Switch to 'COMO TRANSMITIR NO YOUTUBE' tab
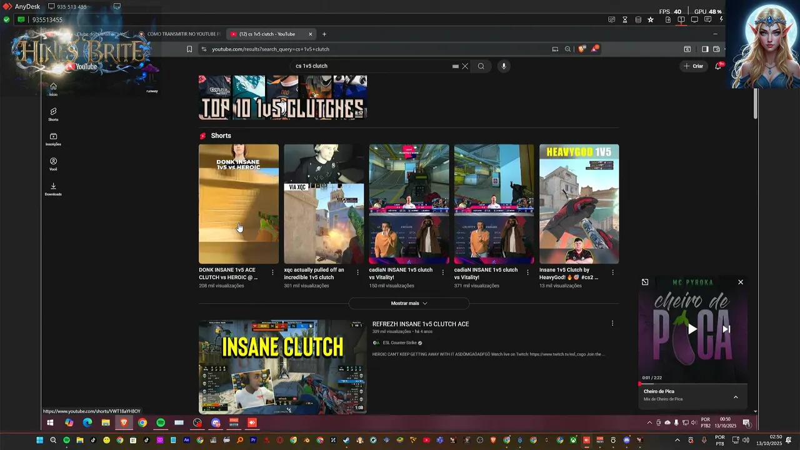Screen dimensions: 800x450 [180, 34]
